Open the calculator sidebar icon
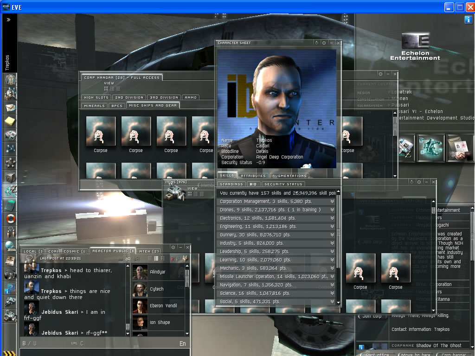 pyautogui.click(x=10, y=204)
